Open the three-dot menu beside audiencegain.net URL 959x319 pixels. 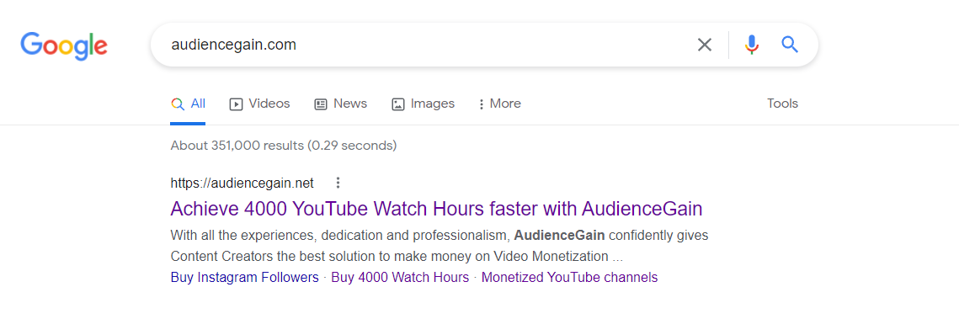point(338,183)
